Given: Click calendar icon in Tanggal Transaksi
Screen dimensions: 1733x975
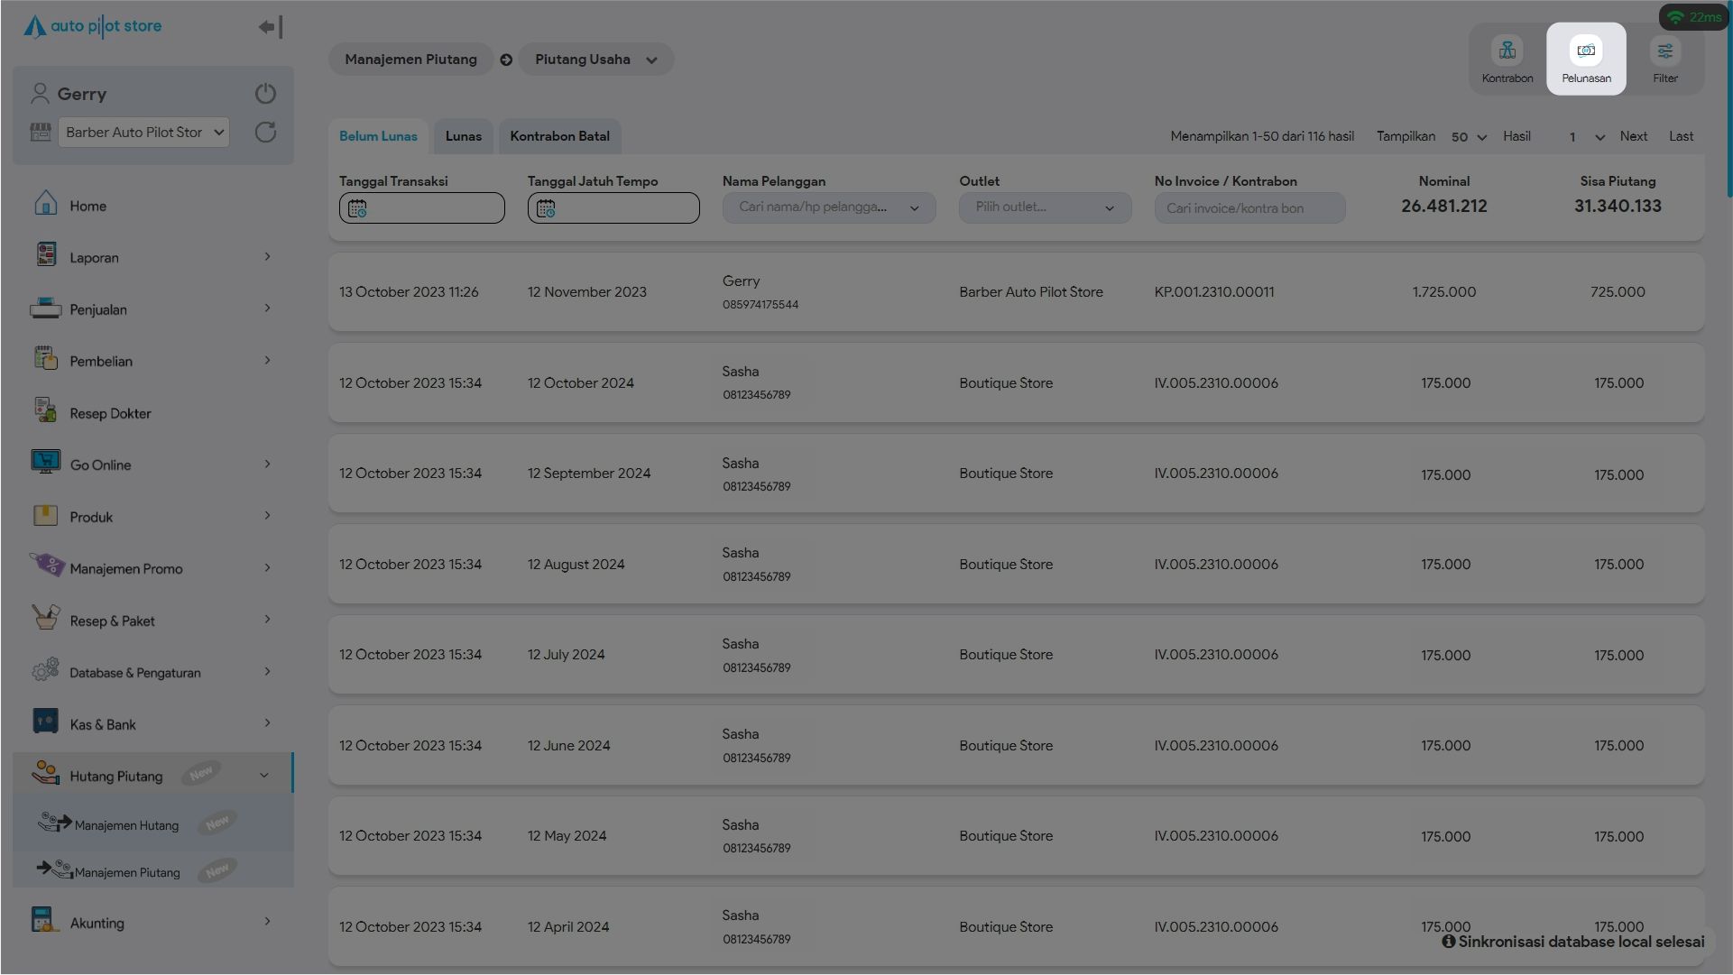Looking at the screenshot, I should click(357, 209).
